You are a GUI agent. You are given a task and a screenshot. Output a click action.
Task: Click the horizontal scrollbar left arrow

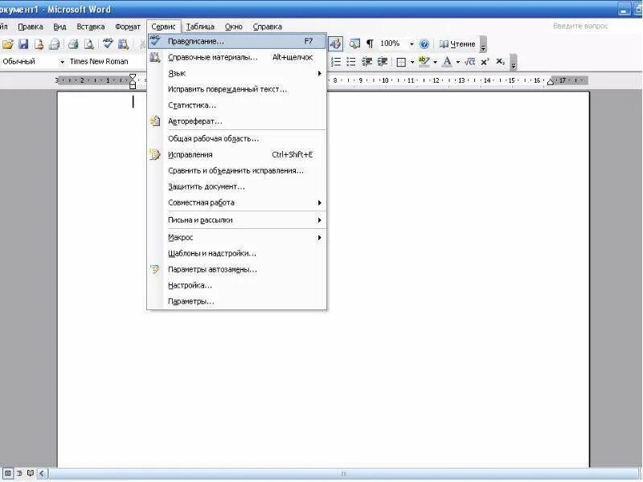(x=43, y=474)
